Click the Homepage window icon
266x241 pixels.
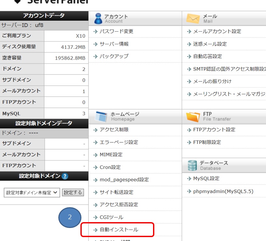pos(101,116)
